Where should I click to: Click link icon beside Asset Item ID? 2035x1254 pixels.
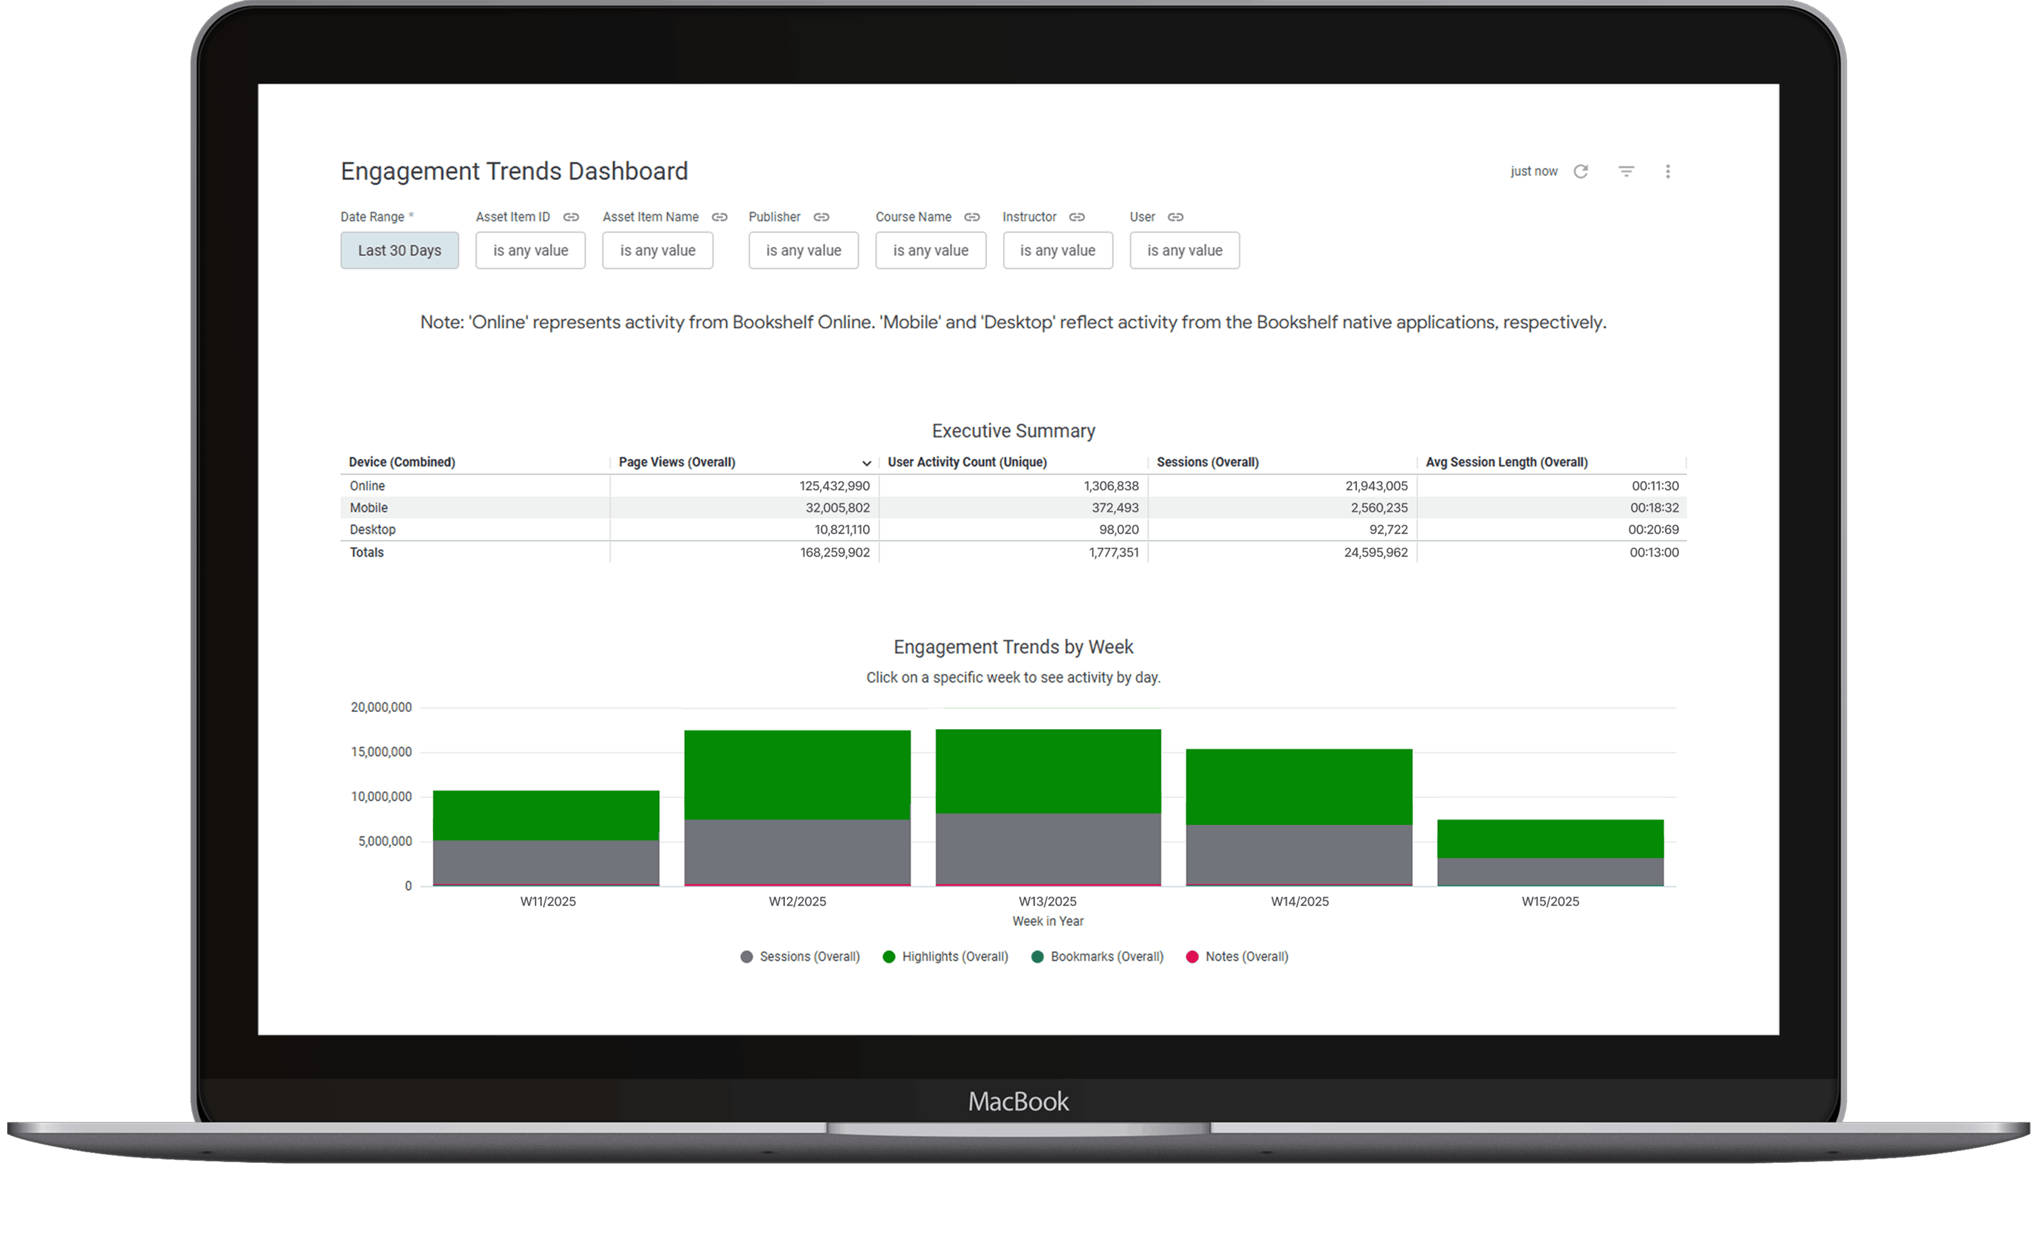[x=570, y=218]
